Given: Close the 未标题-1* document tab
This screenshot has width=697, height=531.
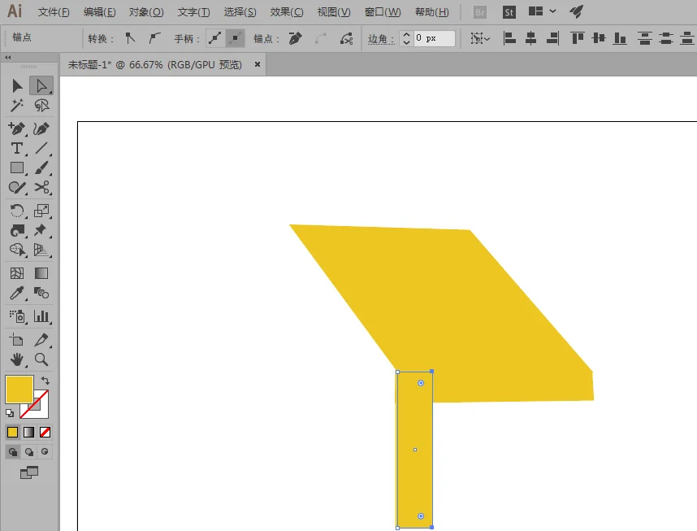Looking at the screenshot, I should pos(257,64).
